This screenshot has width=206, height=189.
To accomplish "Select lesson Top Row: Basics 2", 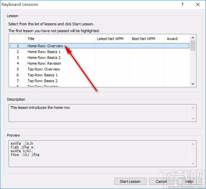I will (x=99, y=81).
